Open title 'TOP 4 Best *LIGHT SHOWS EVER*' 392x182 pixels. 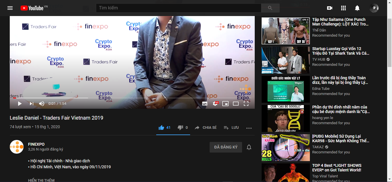click(x=337, y=168)
